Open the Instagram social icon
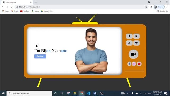 pyautogui.click(x=134, y=64)
